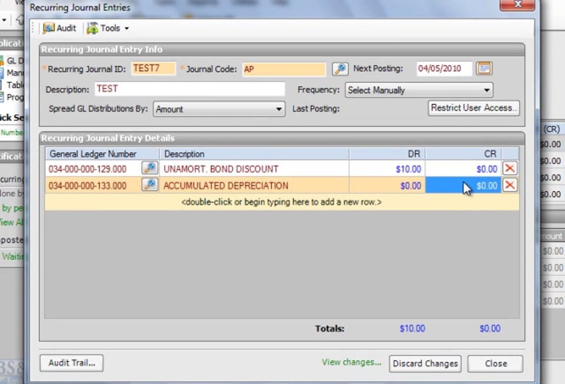Select CR cell of Bond Discount row
Viewport: 565px width, 384px height.
[463, 169]
